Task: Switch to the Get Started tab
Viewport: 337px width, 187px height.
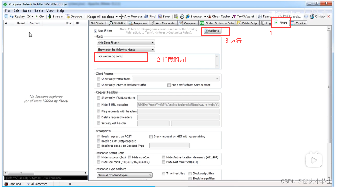Action: click(x=98, y=23)
